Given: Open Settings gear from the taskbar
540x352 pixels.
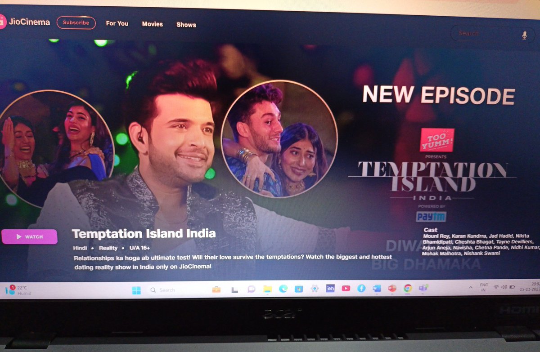Looking at the screenshot, I should (315, 289).
